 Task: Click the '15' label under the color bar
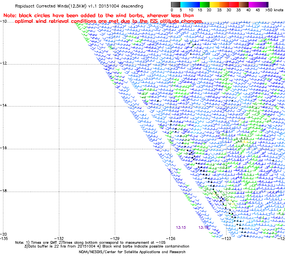pyautogui.click(x=200, y=10)
